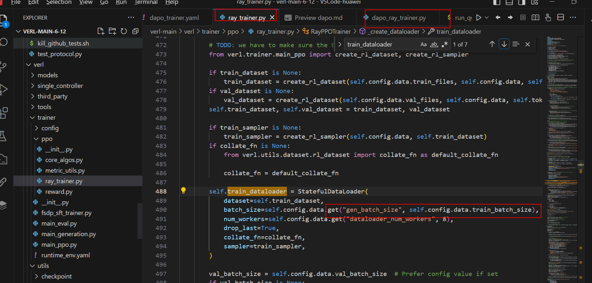The height and width of the screenshot is (283, 592).
Task: Open the Testing flask view
Action: [3, 136]
